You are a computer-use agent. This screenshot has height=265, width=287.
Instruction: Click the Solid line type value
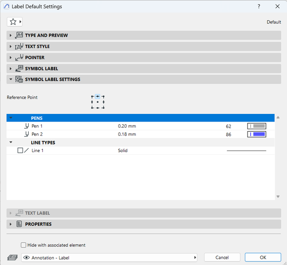[x=122, y=150]
